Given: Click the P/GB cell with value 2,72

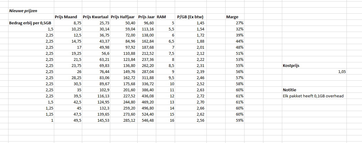Looking at the screenshot, I should click(200, 96).
